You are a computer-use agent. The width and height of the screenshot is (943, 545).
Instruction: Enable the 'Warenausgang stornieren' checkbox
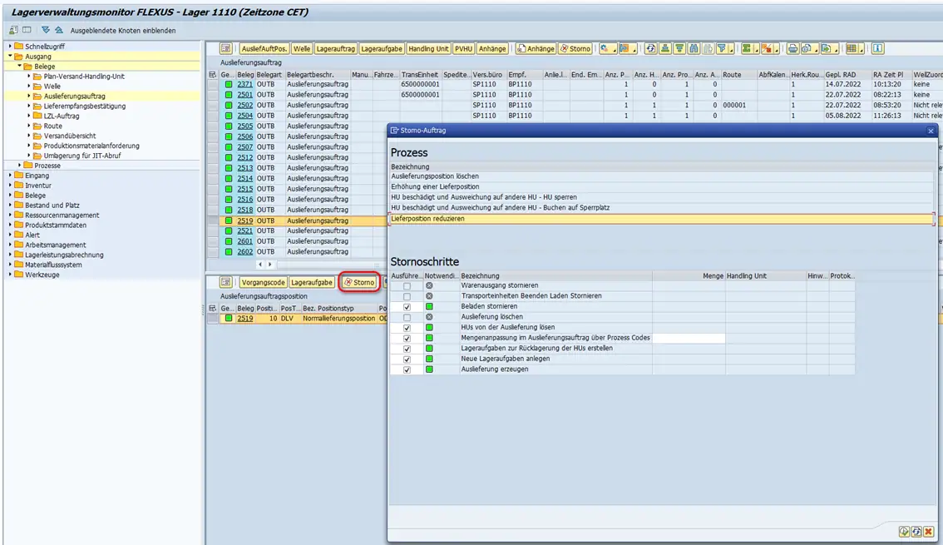(407, 285)
